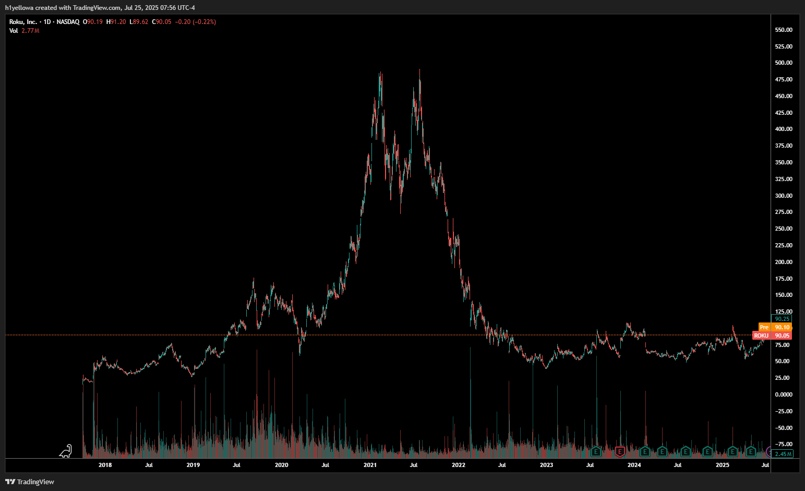Click the 550.00 price scale label
805x491 pixels.
pyautogui.click(x=784, y=30)
